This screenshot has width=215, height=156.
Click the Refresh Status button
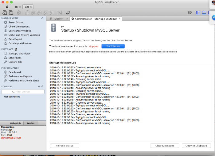[64, 146]
